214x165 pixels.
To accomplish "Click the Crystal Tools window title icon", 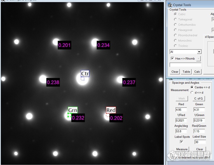I will (170, 5).
